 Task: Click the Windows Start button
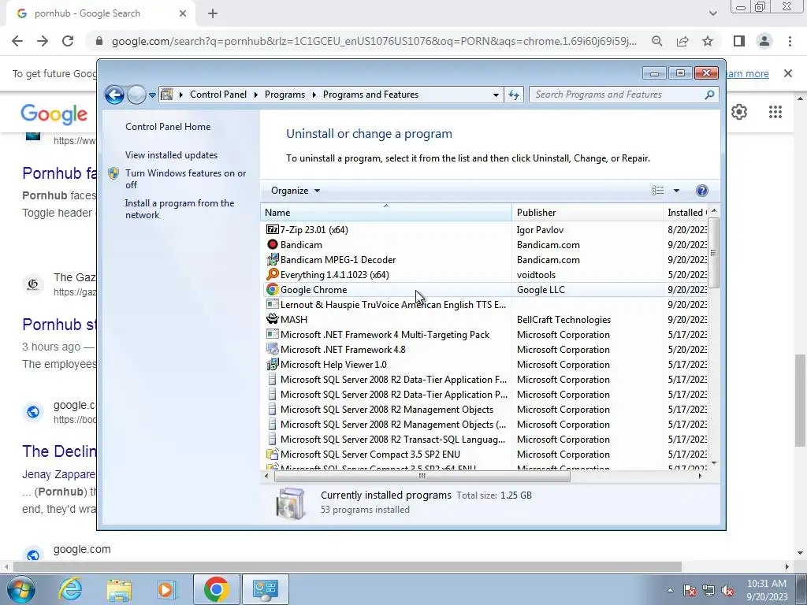point(20,589)
